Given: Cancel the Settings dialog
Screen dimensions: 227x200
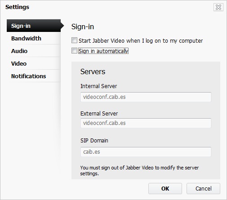Looking at the screenshot, I should (203, 188).
